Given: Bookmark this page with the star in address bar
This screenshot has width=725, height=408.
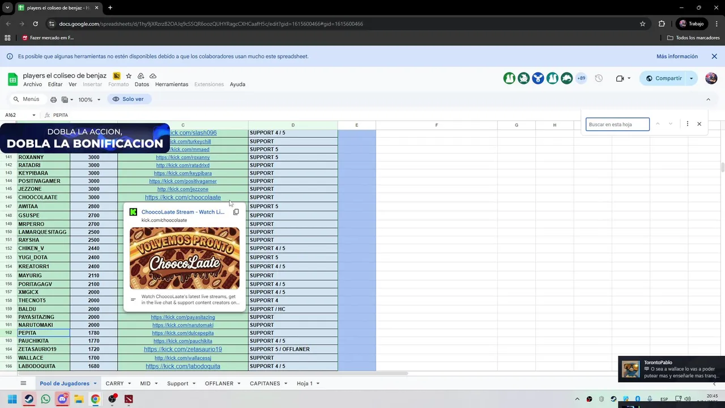Looking at the screenshot, I should (642, 24).
